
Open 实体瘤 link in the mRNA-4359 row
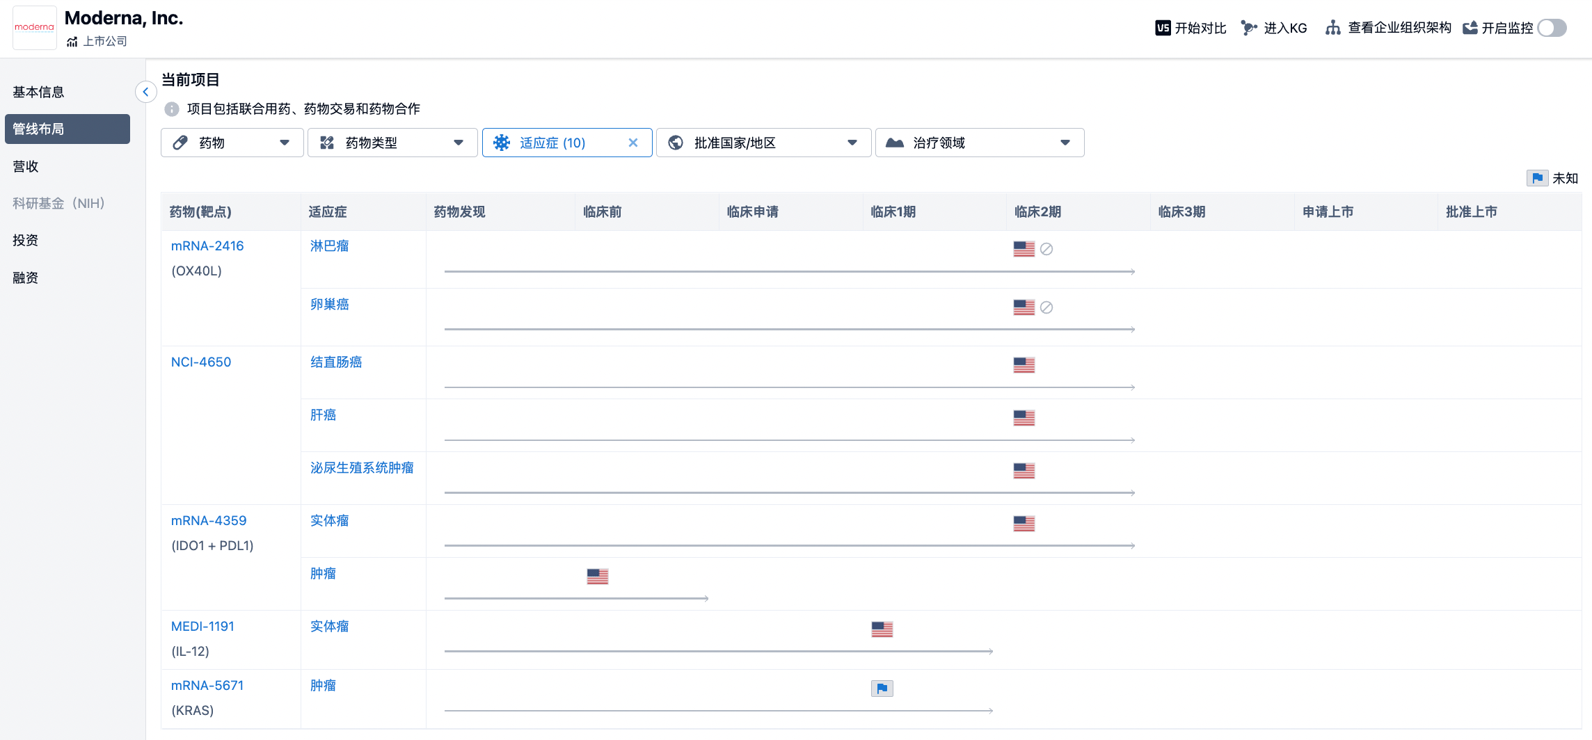tap(330, 520)
